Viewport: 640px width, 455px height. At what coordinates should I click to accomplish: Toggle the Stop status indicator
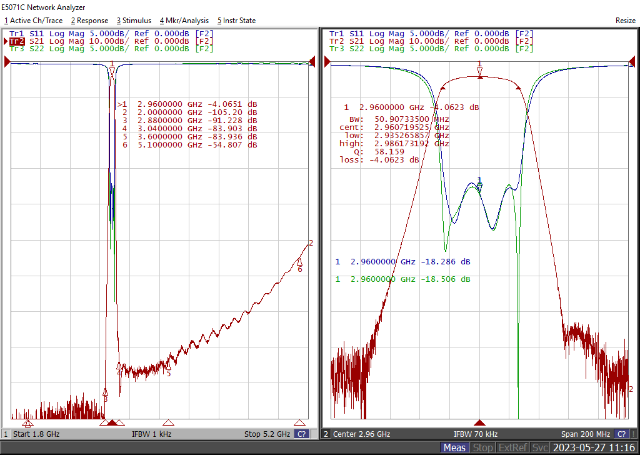click(482, 447)
